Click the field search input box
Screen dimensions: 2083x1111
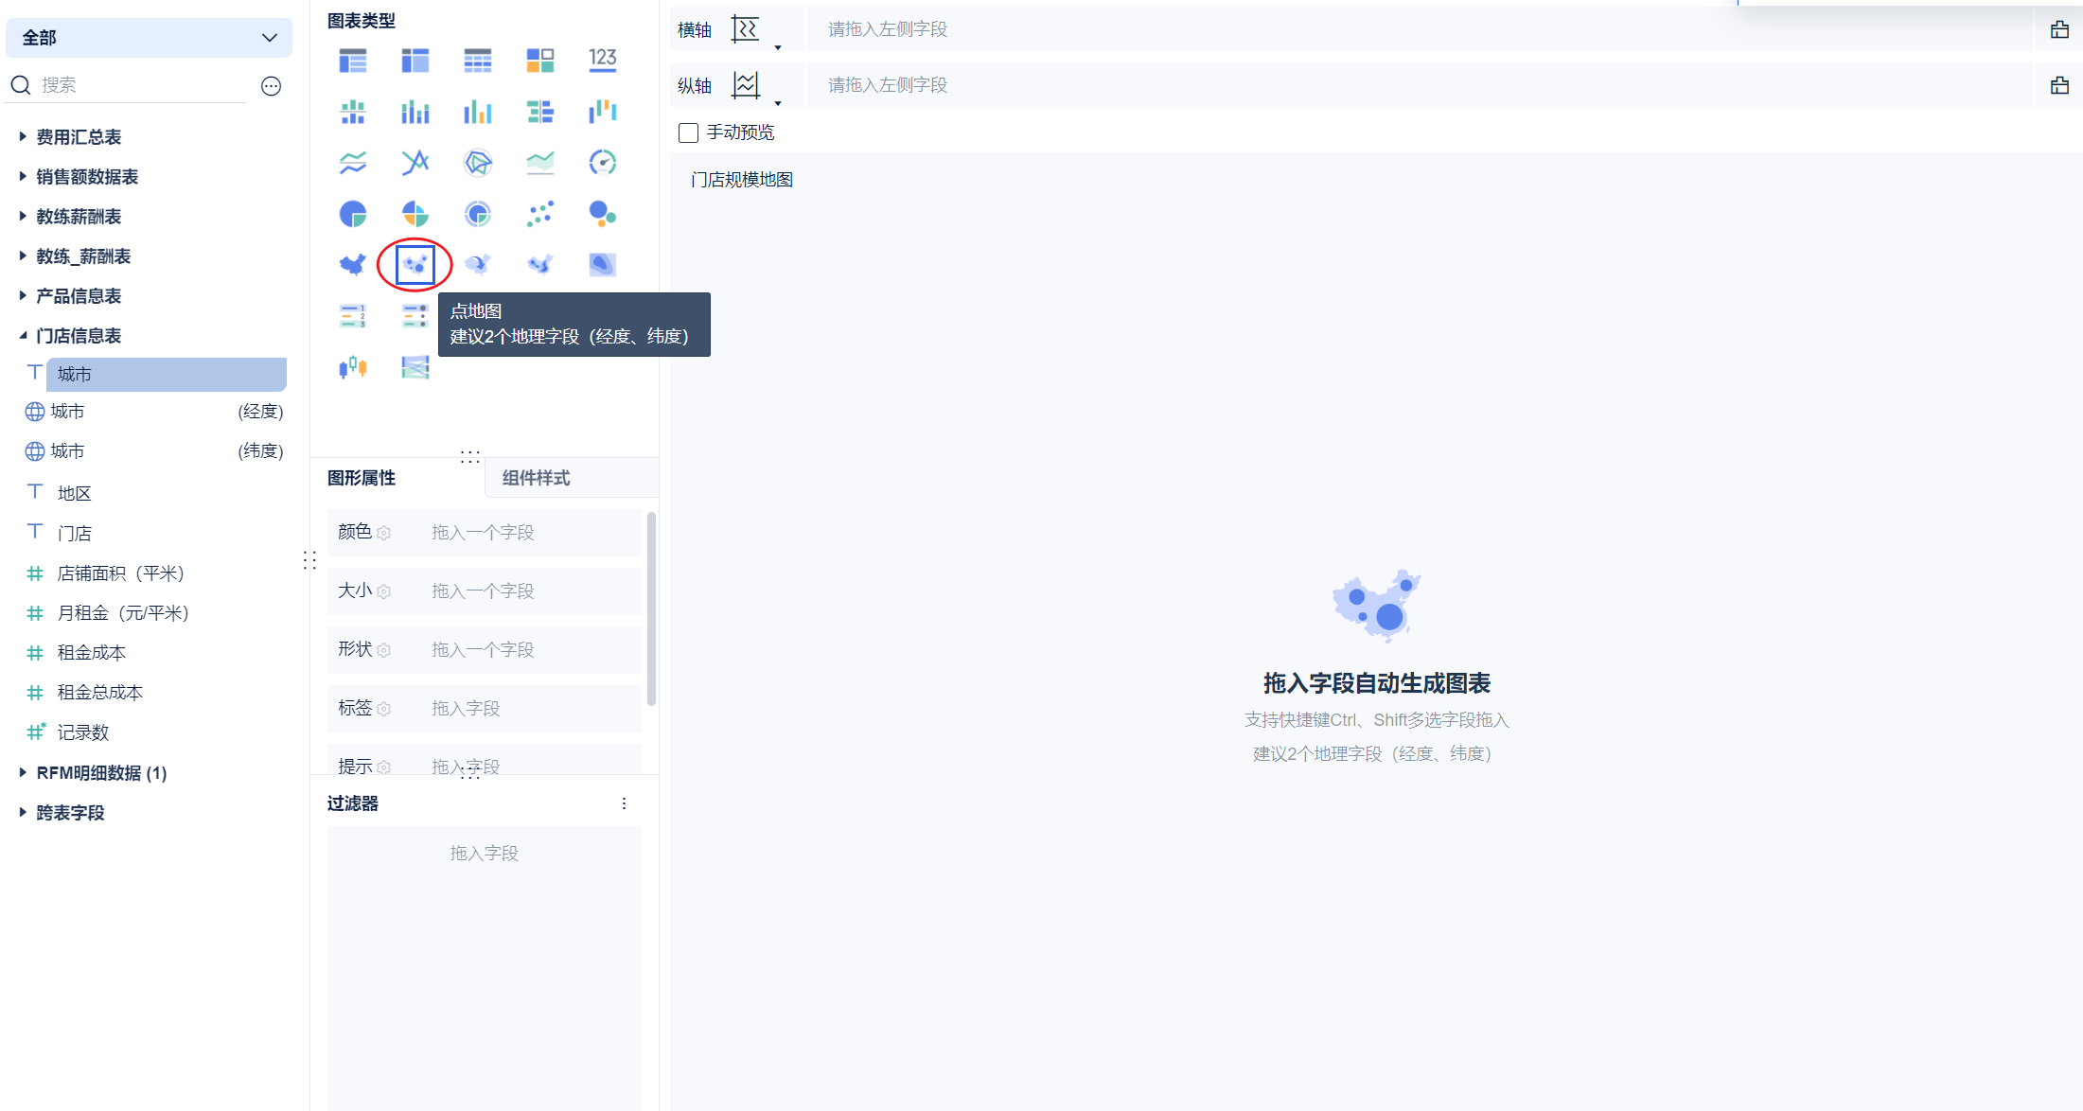click(x=142, y=85)
